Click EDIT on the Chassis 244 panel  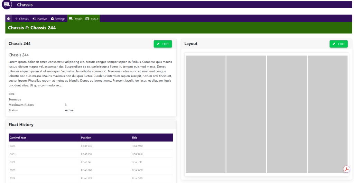coord(163,44)
